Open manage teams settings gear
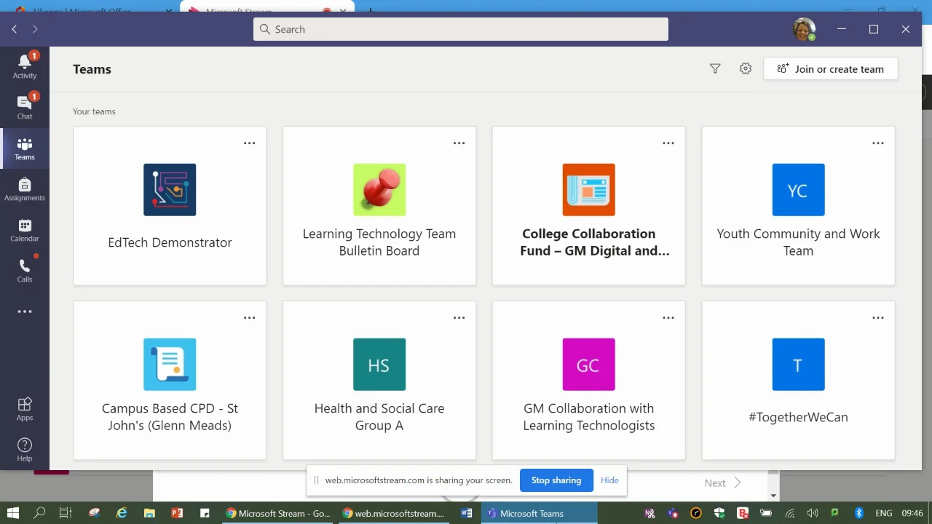This screenshot has width=932, height=524. [x=745, y=69]
